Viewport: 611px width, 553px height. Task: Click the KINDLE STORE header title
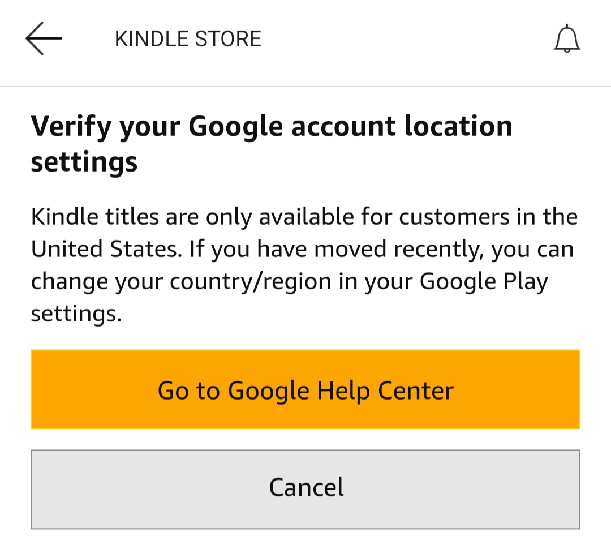pyautogui.click(x=188, y=39)
